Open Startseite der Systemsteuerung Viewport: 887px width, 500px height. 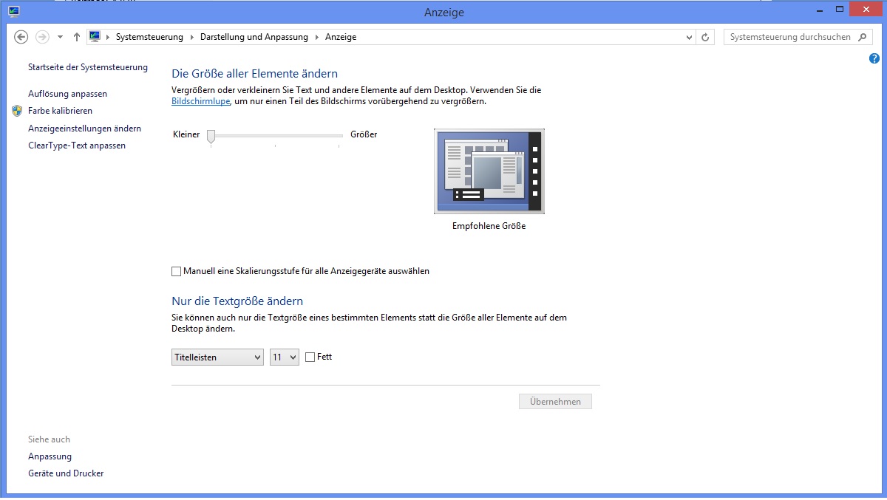pyautogui.click(x=88, y=67)
